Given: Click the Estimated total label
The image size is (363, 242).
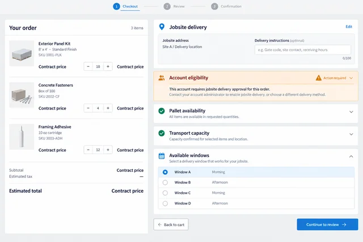Looking at the screenshot, I should tap(26, 191).
